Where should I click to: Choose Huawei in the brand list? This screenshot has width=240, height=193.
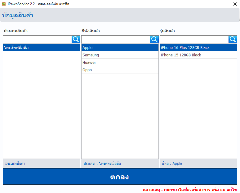pos(120,62)
